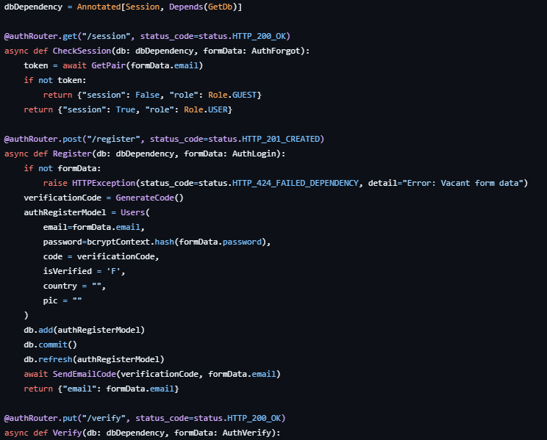
Task: Click return {"email": formData.email} line
Action: (x=101, y=389)
